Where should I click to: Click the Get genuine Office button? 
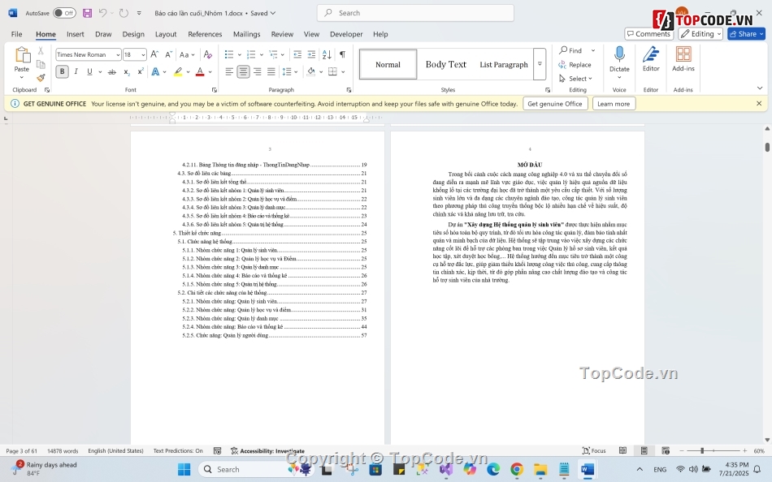click(554, 104)
